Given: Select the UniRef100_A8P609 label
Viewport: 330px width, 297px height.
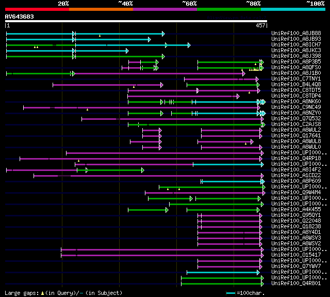Looking at the screenshot, I should (x=296, y=181).
